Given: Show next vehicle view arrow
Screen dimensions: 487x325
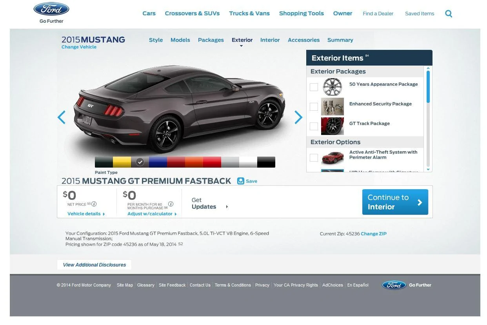Looking at the screenshot, I should [298, 117].
